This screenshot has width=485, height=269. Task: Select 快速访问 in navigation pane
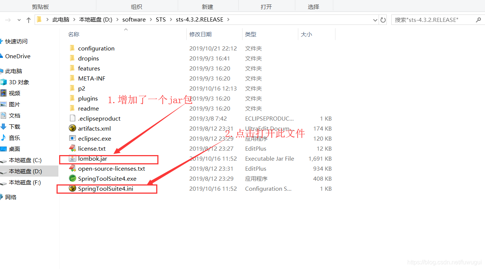tap(16, 41)
